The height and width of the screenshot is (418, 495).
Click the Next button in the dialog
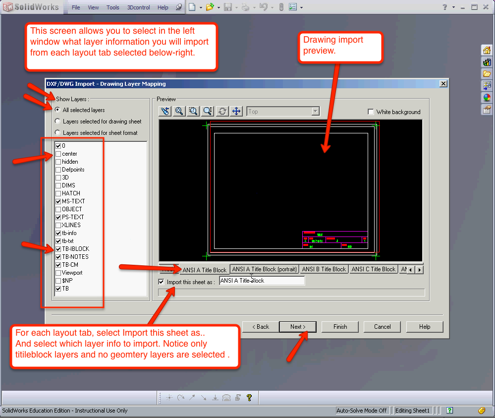click(298, 327)
